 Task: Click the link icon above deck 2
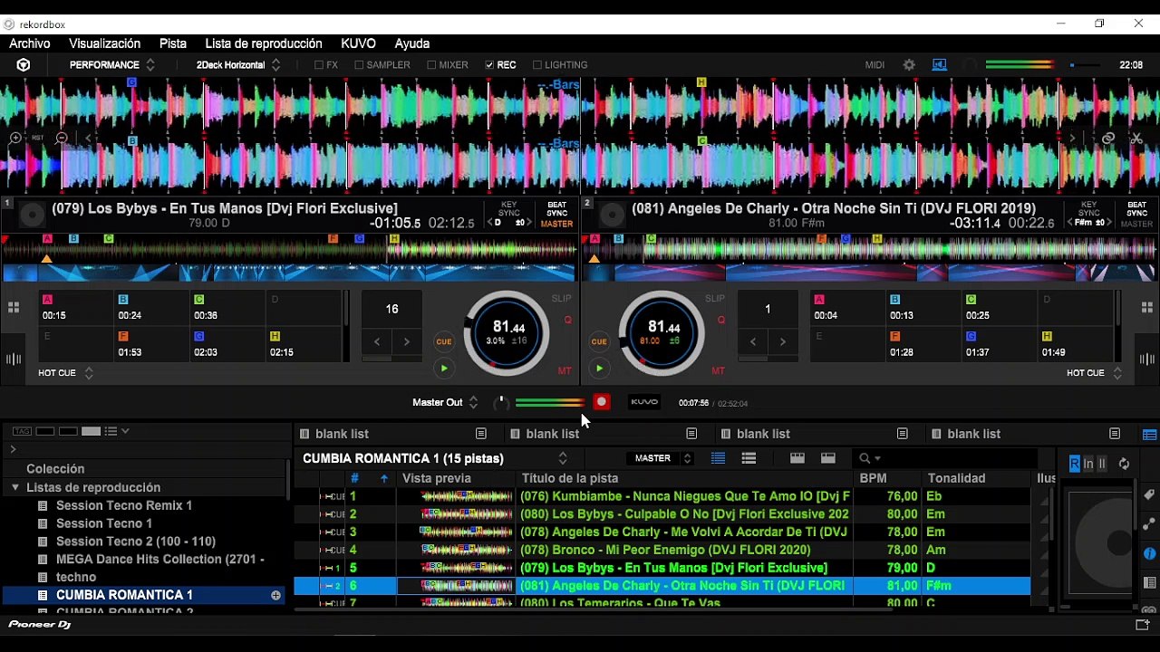1107,139
